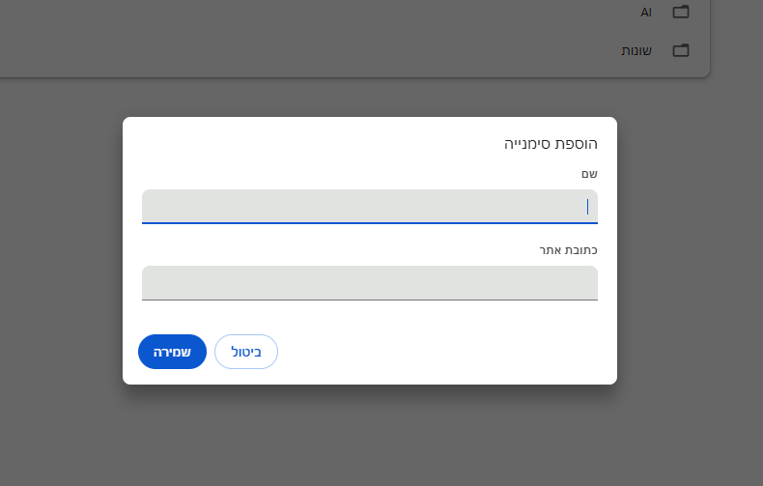Click left end of the name field
Screen dimensions: 763x486
[151, 207]
